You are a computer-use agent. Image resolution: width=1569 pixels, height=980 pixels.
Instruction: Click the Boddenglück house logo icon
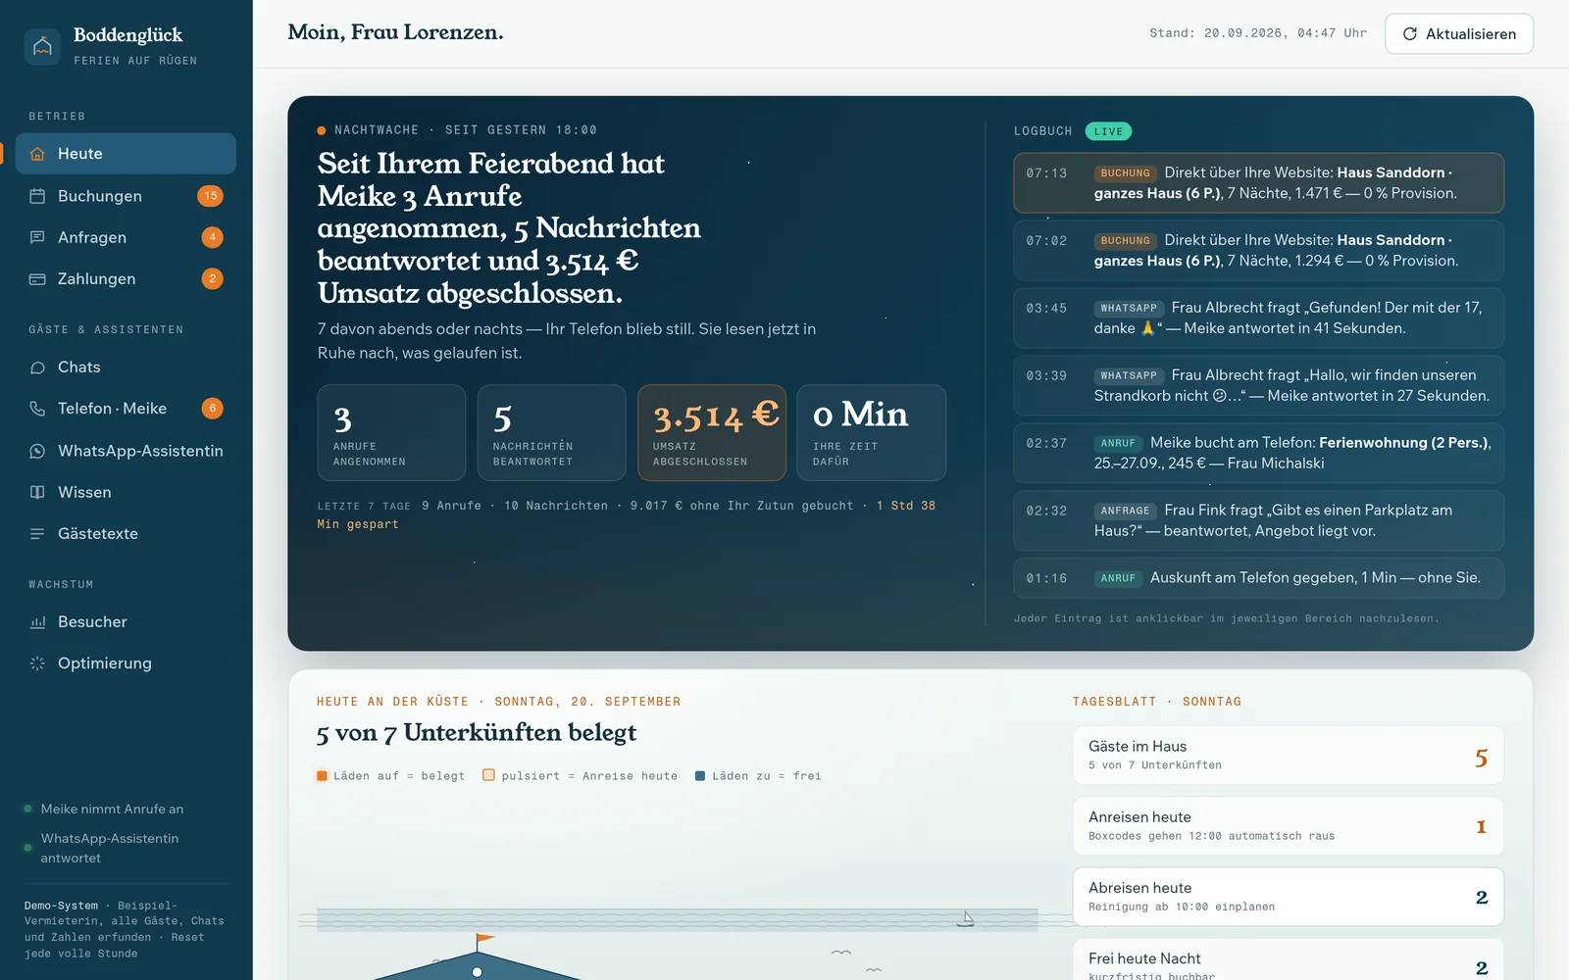[42, 46]
